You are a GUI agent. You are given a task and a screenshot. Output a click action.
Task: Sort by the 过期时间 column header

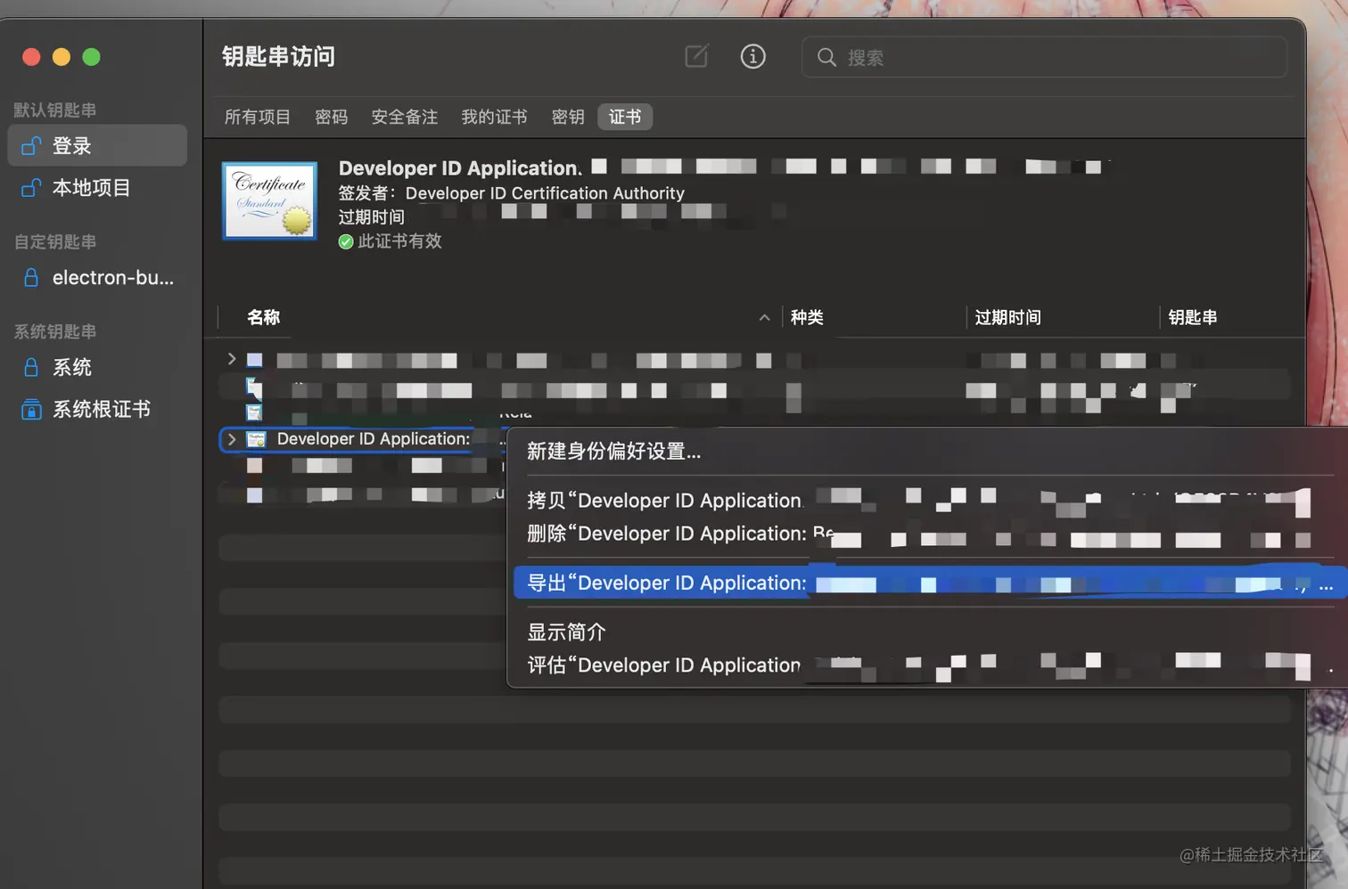1007,317
